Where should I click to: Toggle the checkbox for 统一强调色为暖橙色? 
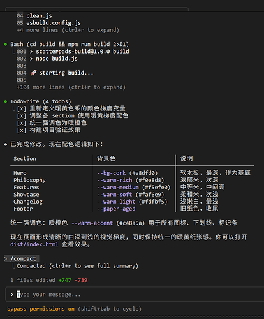point(22,123)
